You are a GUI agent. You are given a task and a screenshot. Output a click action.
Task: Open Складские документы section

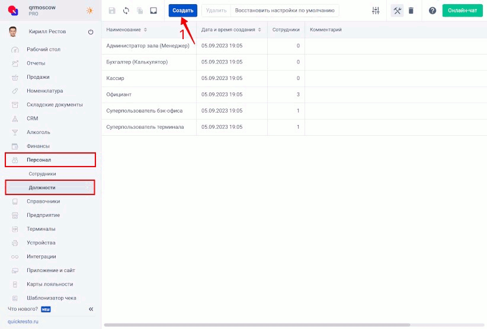(x=55, y=105)
